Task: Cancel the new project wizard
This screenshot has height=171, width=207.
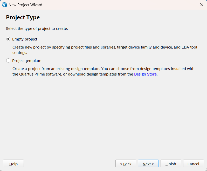Action: coord(193,164)
